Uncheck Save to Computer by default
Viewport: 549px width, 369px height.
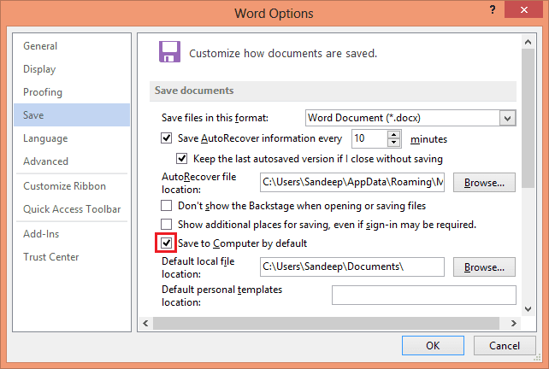tap(166, 243)
